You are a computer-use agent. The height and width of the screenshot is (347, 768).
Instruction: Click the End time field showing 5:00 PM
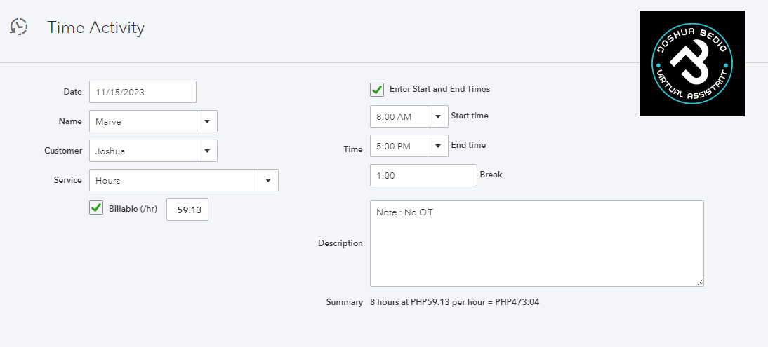pos(399,146)
